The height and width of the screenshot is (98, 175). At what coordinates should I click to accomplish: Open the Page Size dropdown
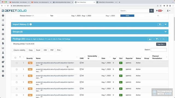click(161, 44)
